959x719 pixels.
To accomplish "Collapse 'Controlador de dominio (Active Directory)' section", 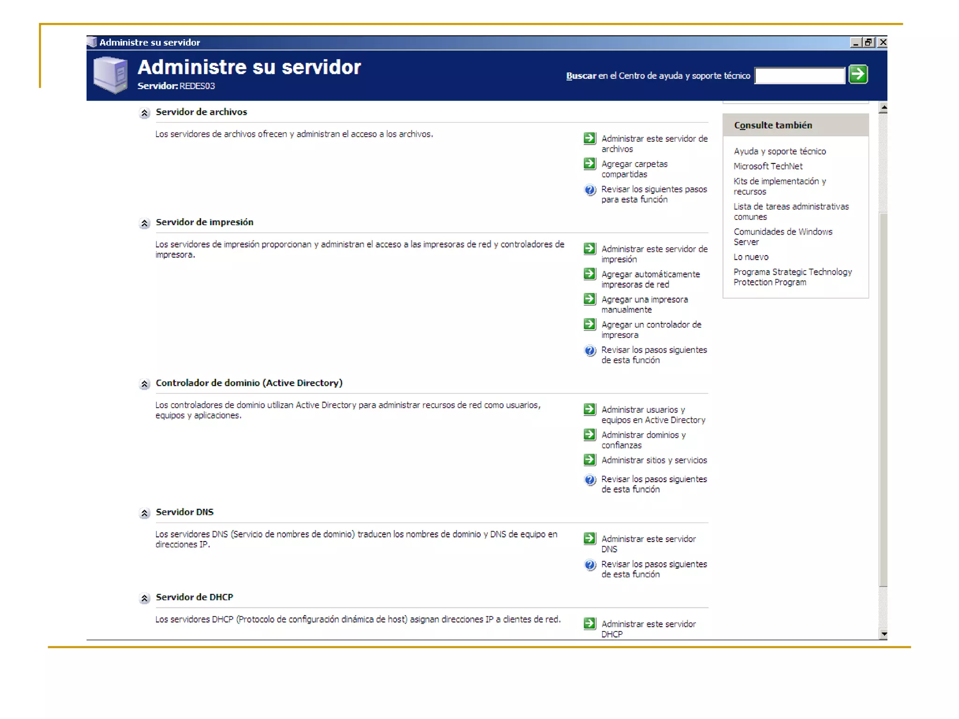I will (144, 384).
